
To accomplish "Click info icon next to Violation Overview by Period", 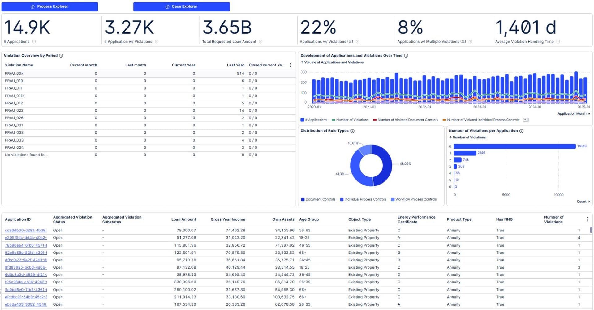I will point(61,56).
